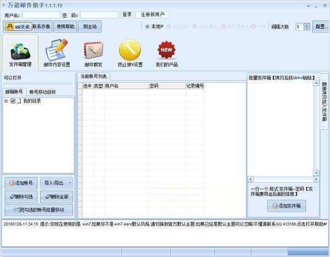
Task: Click the 可以打开 status text
Action: click(13, 78)
